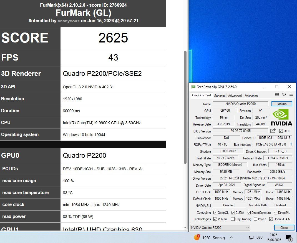The image size is (297, 243).
Task: Open the weather widget in taskbar
Action: pos(209,238)
